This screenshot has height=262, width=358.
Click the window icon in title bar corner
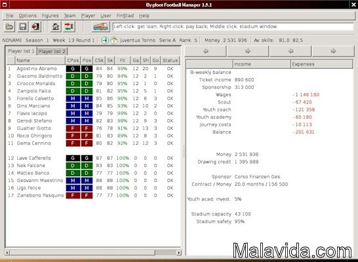(x=4, y=5)
